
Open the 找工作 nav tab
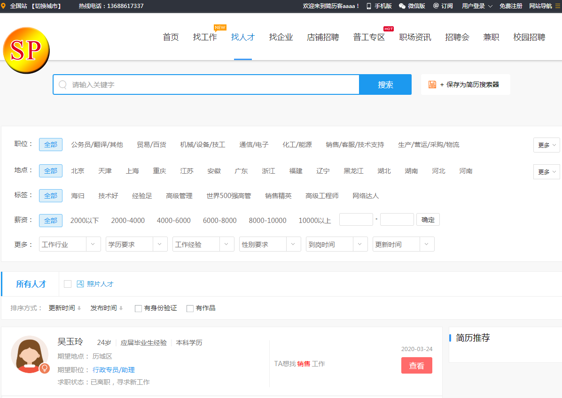click(205, 37)
